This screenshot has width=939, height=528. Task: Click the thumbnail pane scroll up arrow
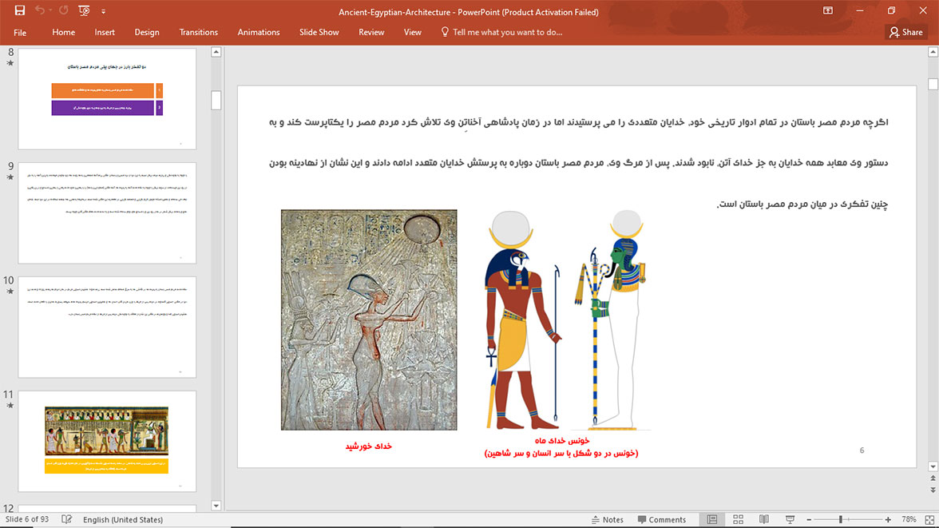216,52
